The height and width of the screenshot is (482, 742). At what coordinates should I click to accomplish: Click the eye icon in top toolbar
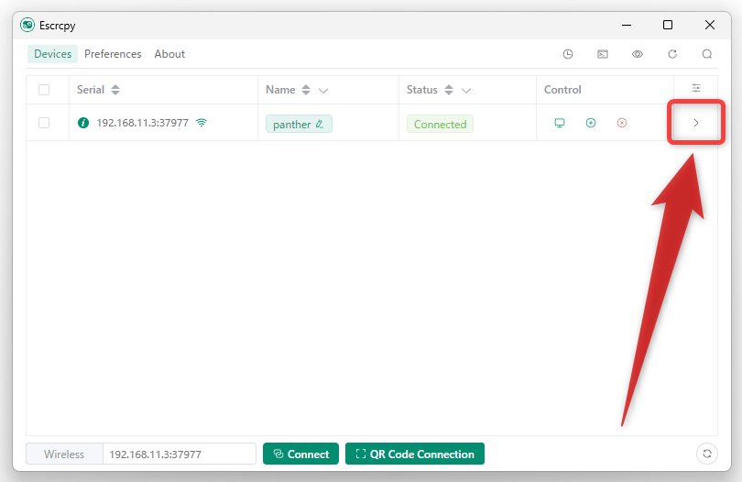point(638,54)
